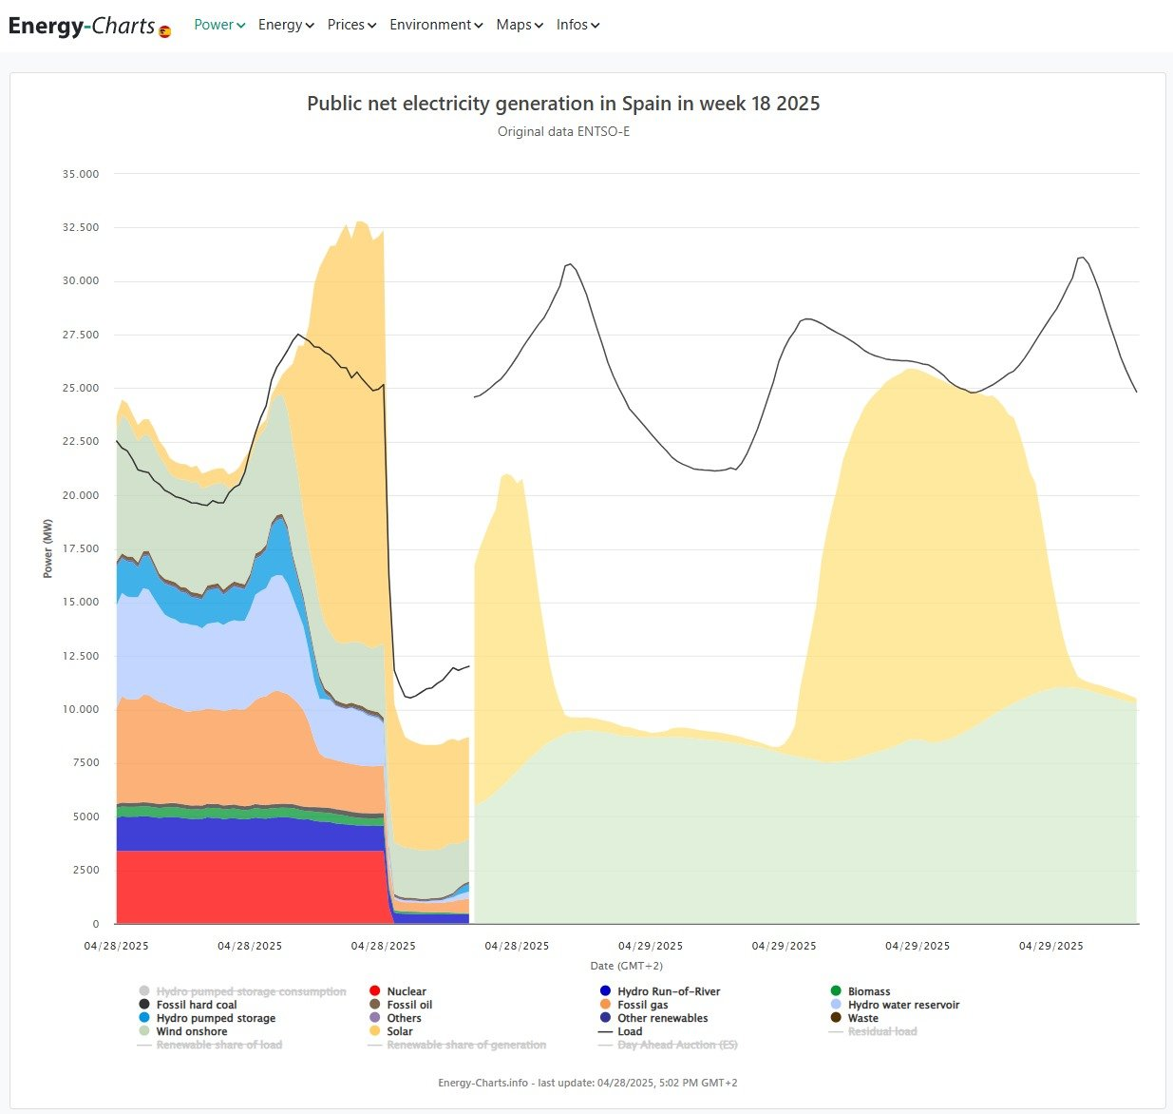This screenshot has width=1173, height=1114.
Task: Show Hydro pumped storage consumption series
Action: tap(251, 991)
